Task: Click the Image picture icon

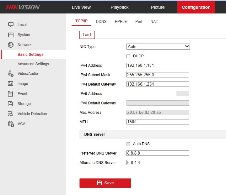Action: [x=11, y=84]
